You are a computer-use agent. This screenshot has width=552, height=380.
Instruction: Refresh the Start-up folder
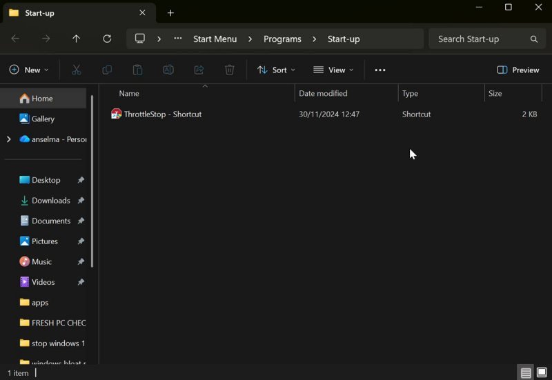(x=107, y=39)
